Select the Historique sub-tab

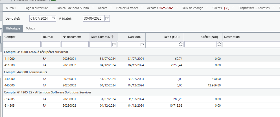(x=13, y=28)
